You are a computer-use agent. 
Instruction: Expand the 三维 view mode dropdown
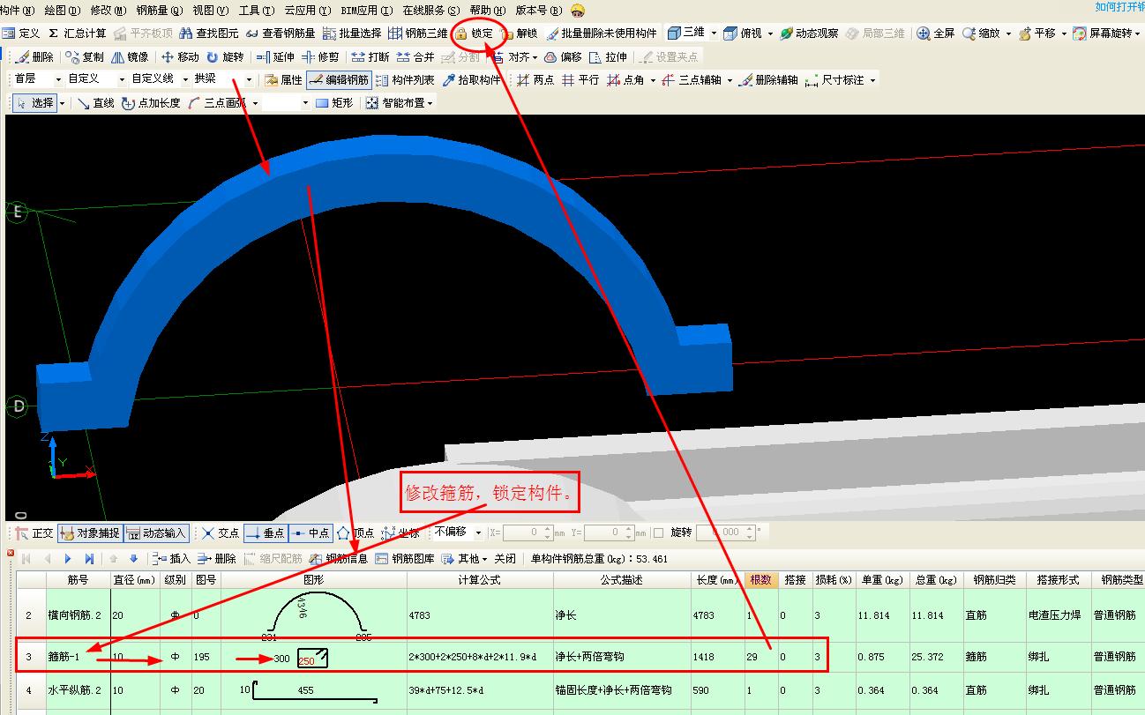[x=714, y=34]
